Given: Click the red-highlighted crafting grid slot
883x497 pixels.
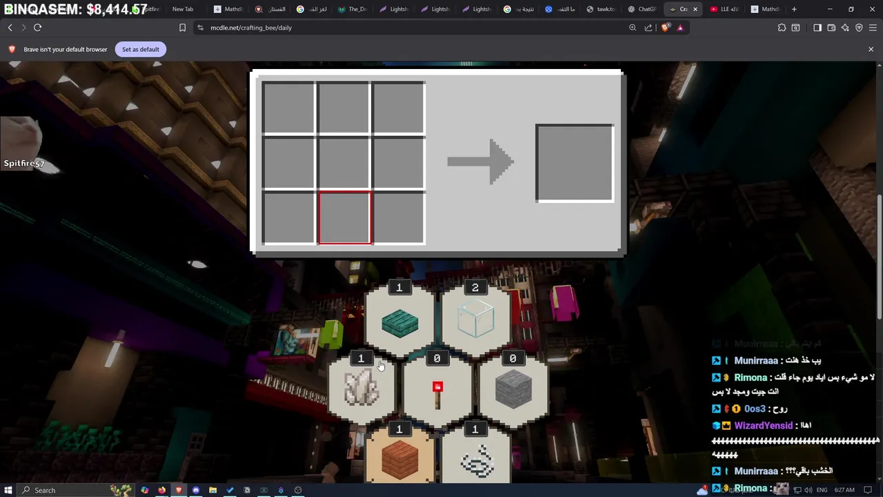Looking at the screenshot, I should pyautogui.click(x=344, y=218).
